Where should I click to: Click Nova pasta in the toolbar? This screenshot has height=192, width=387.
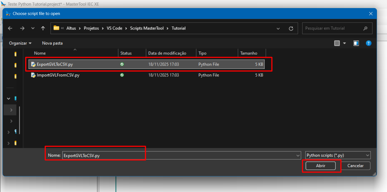click(x=52, y=43)
